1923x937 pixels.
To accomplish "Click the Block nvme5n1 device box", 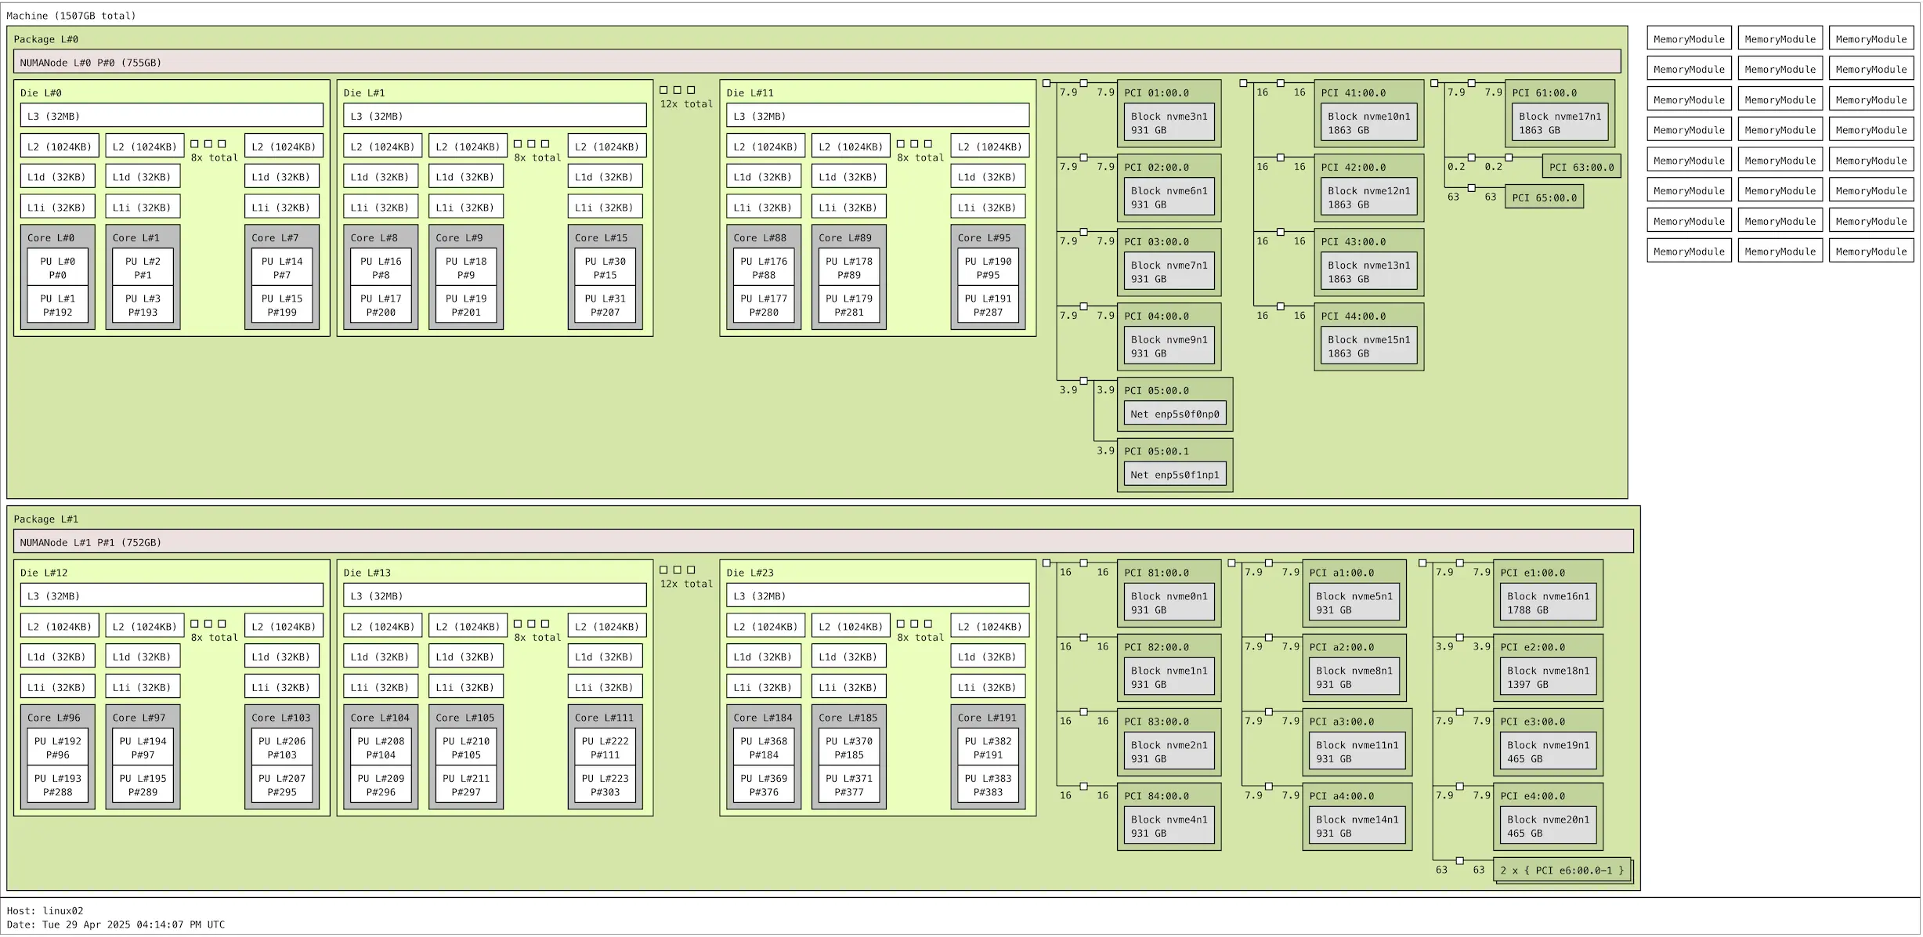I will 1354,603.
